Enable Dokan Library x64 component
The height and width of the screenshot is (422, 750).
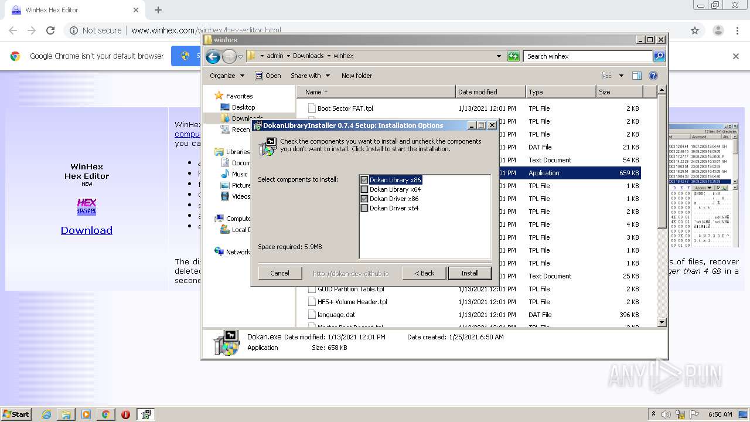point(364,189)
